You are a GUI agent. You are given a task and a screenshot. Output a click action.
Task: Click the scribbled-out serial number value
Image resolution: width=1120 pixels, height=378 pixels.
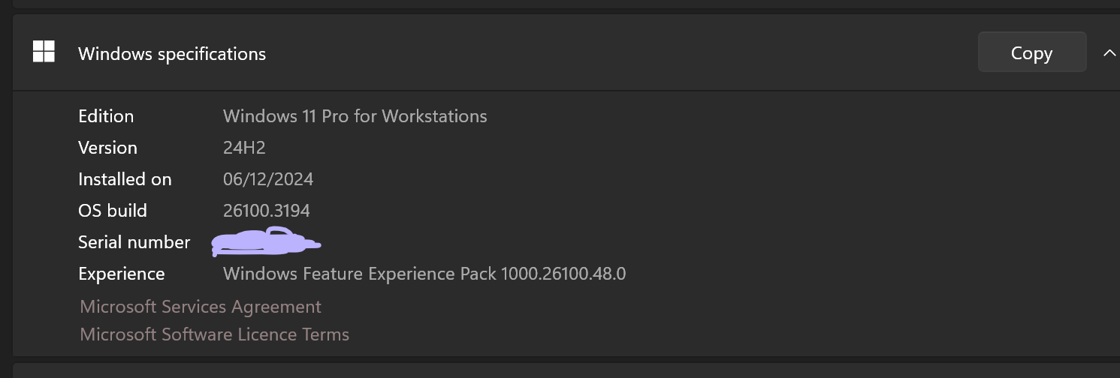(x=264, y=242)
